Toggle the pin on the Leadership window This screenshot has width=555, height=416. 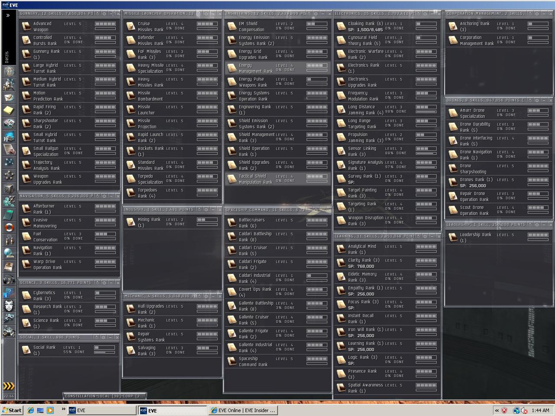coord(530,224)
